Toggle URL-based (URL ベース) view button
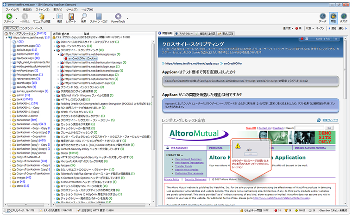The image size is (352, 215). pyautogui.click(x=11, y=28)
